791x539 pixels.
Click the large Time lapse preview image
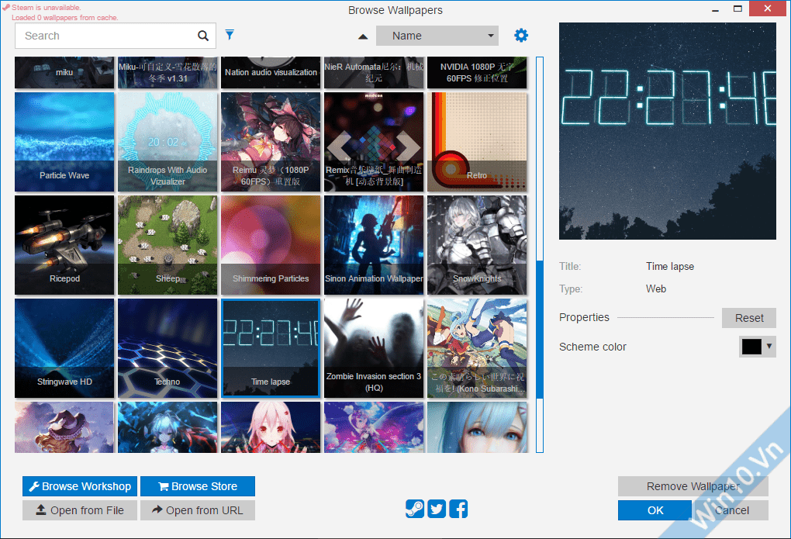pos(668,131)
